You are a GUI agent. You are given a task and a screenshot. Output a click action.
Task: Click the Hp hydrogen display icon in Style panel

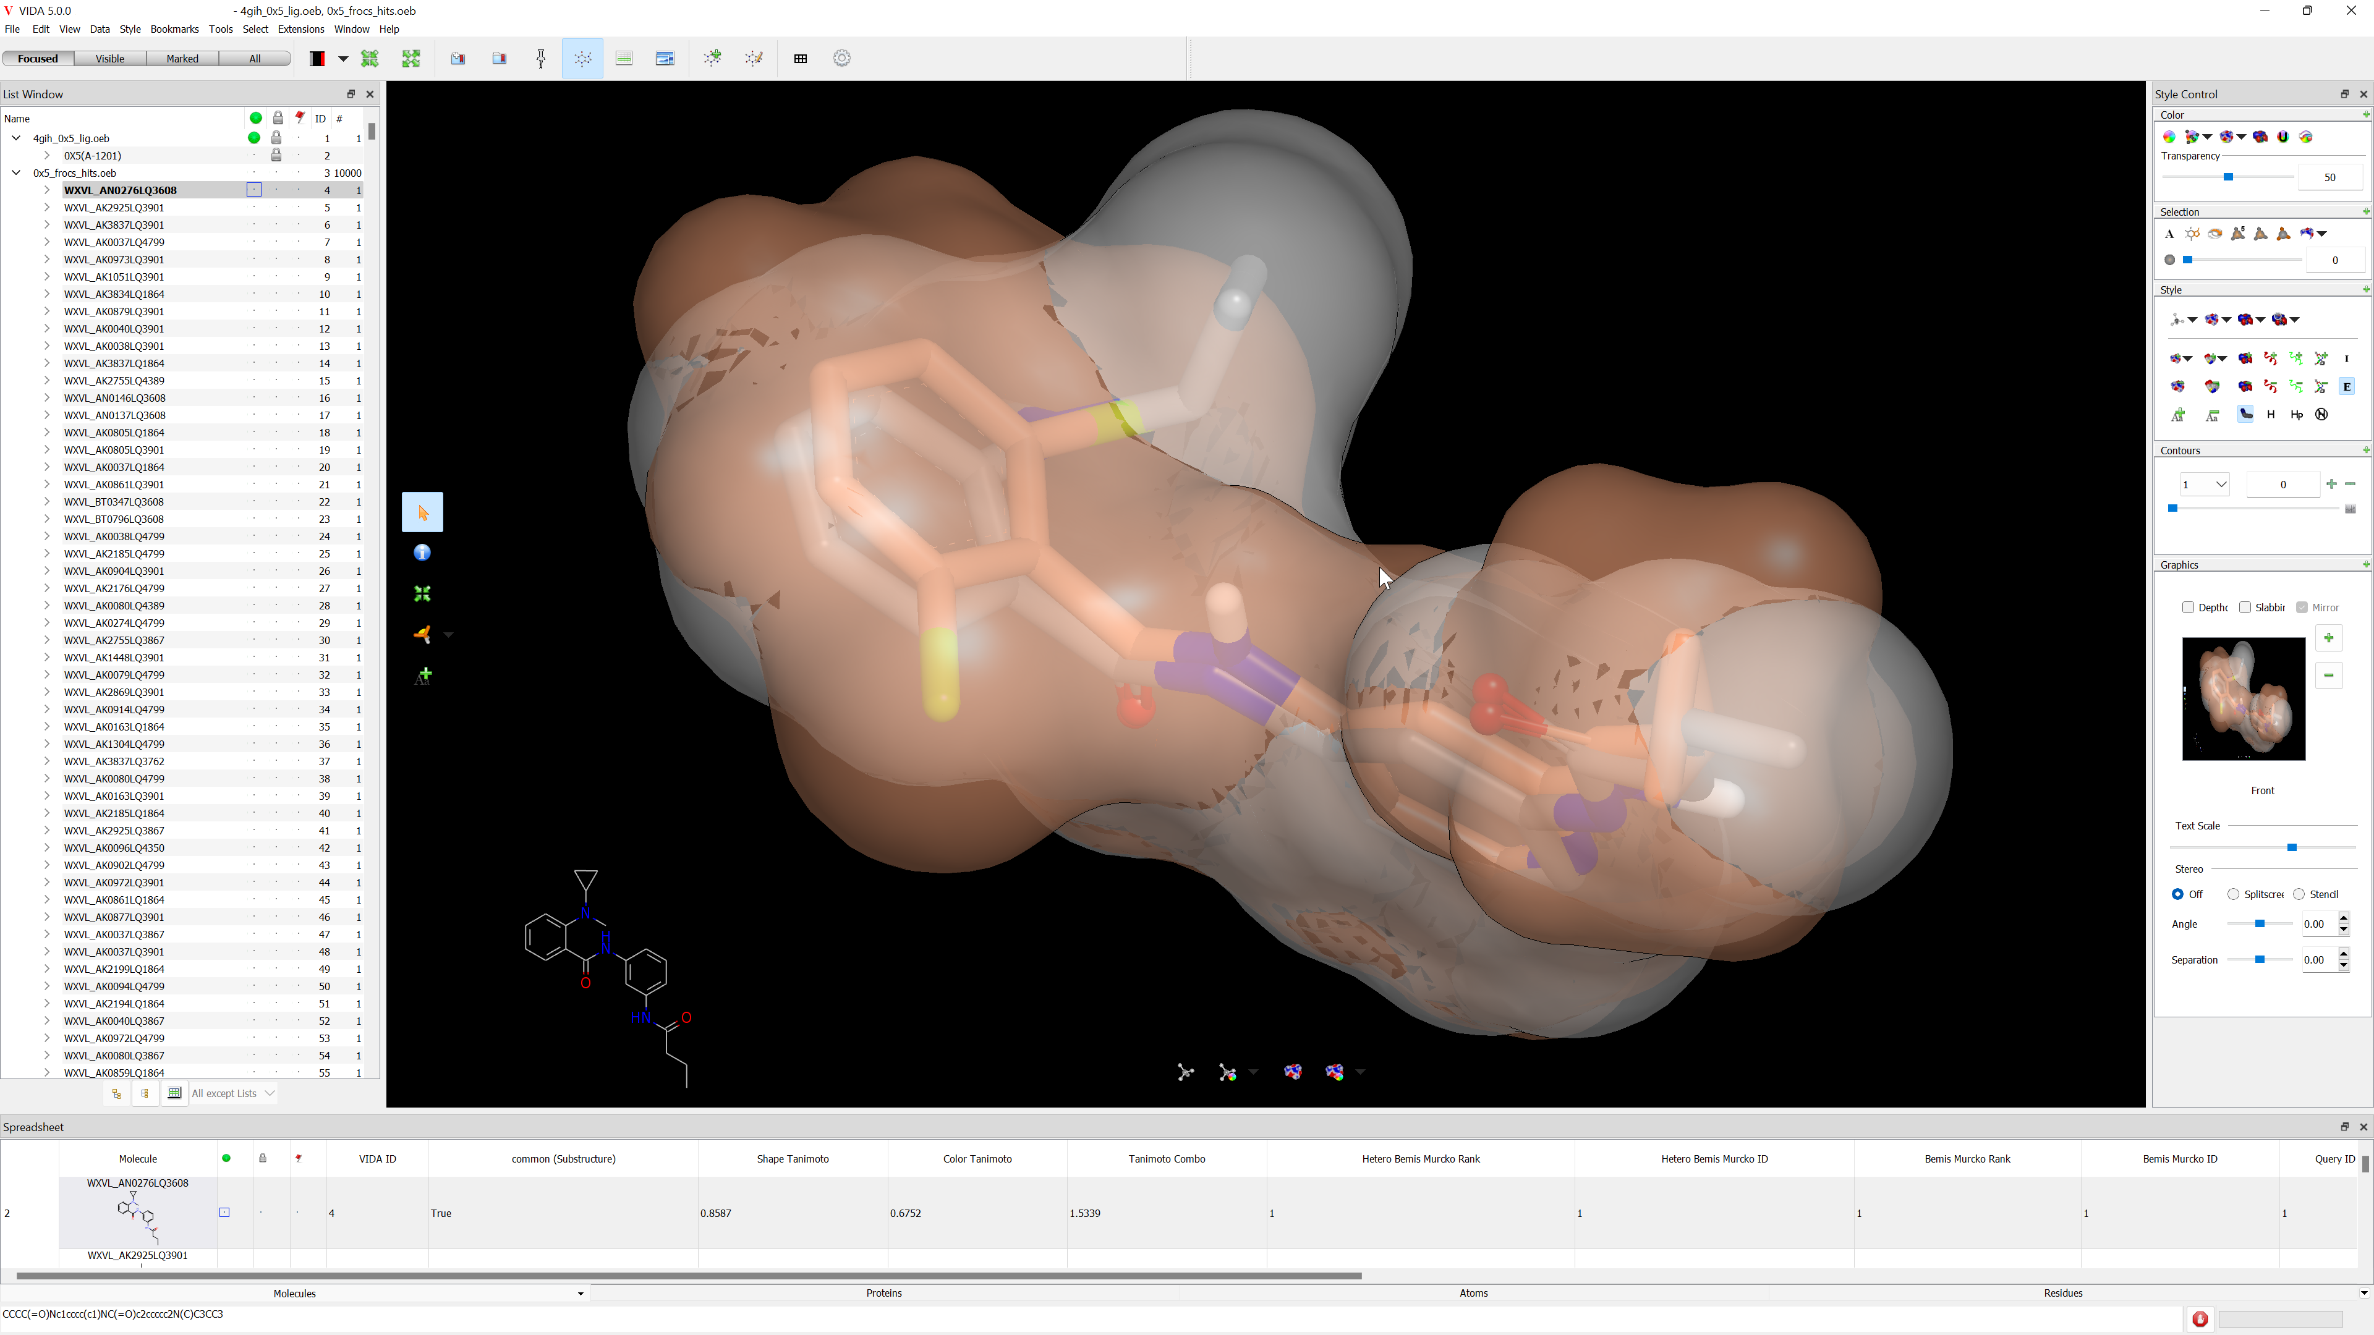pos(2295,413)
